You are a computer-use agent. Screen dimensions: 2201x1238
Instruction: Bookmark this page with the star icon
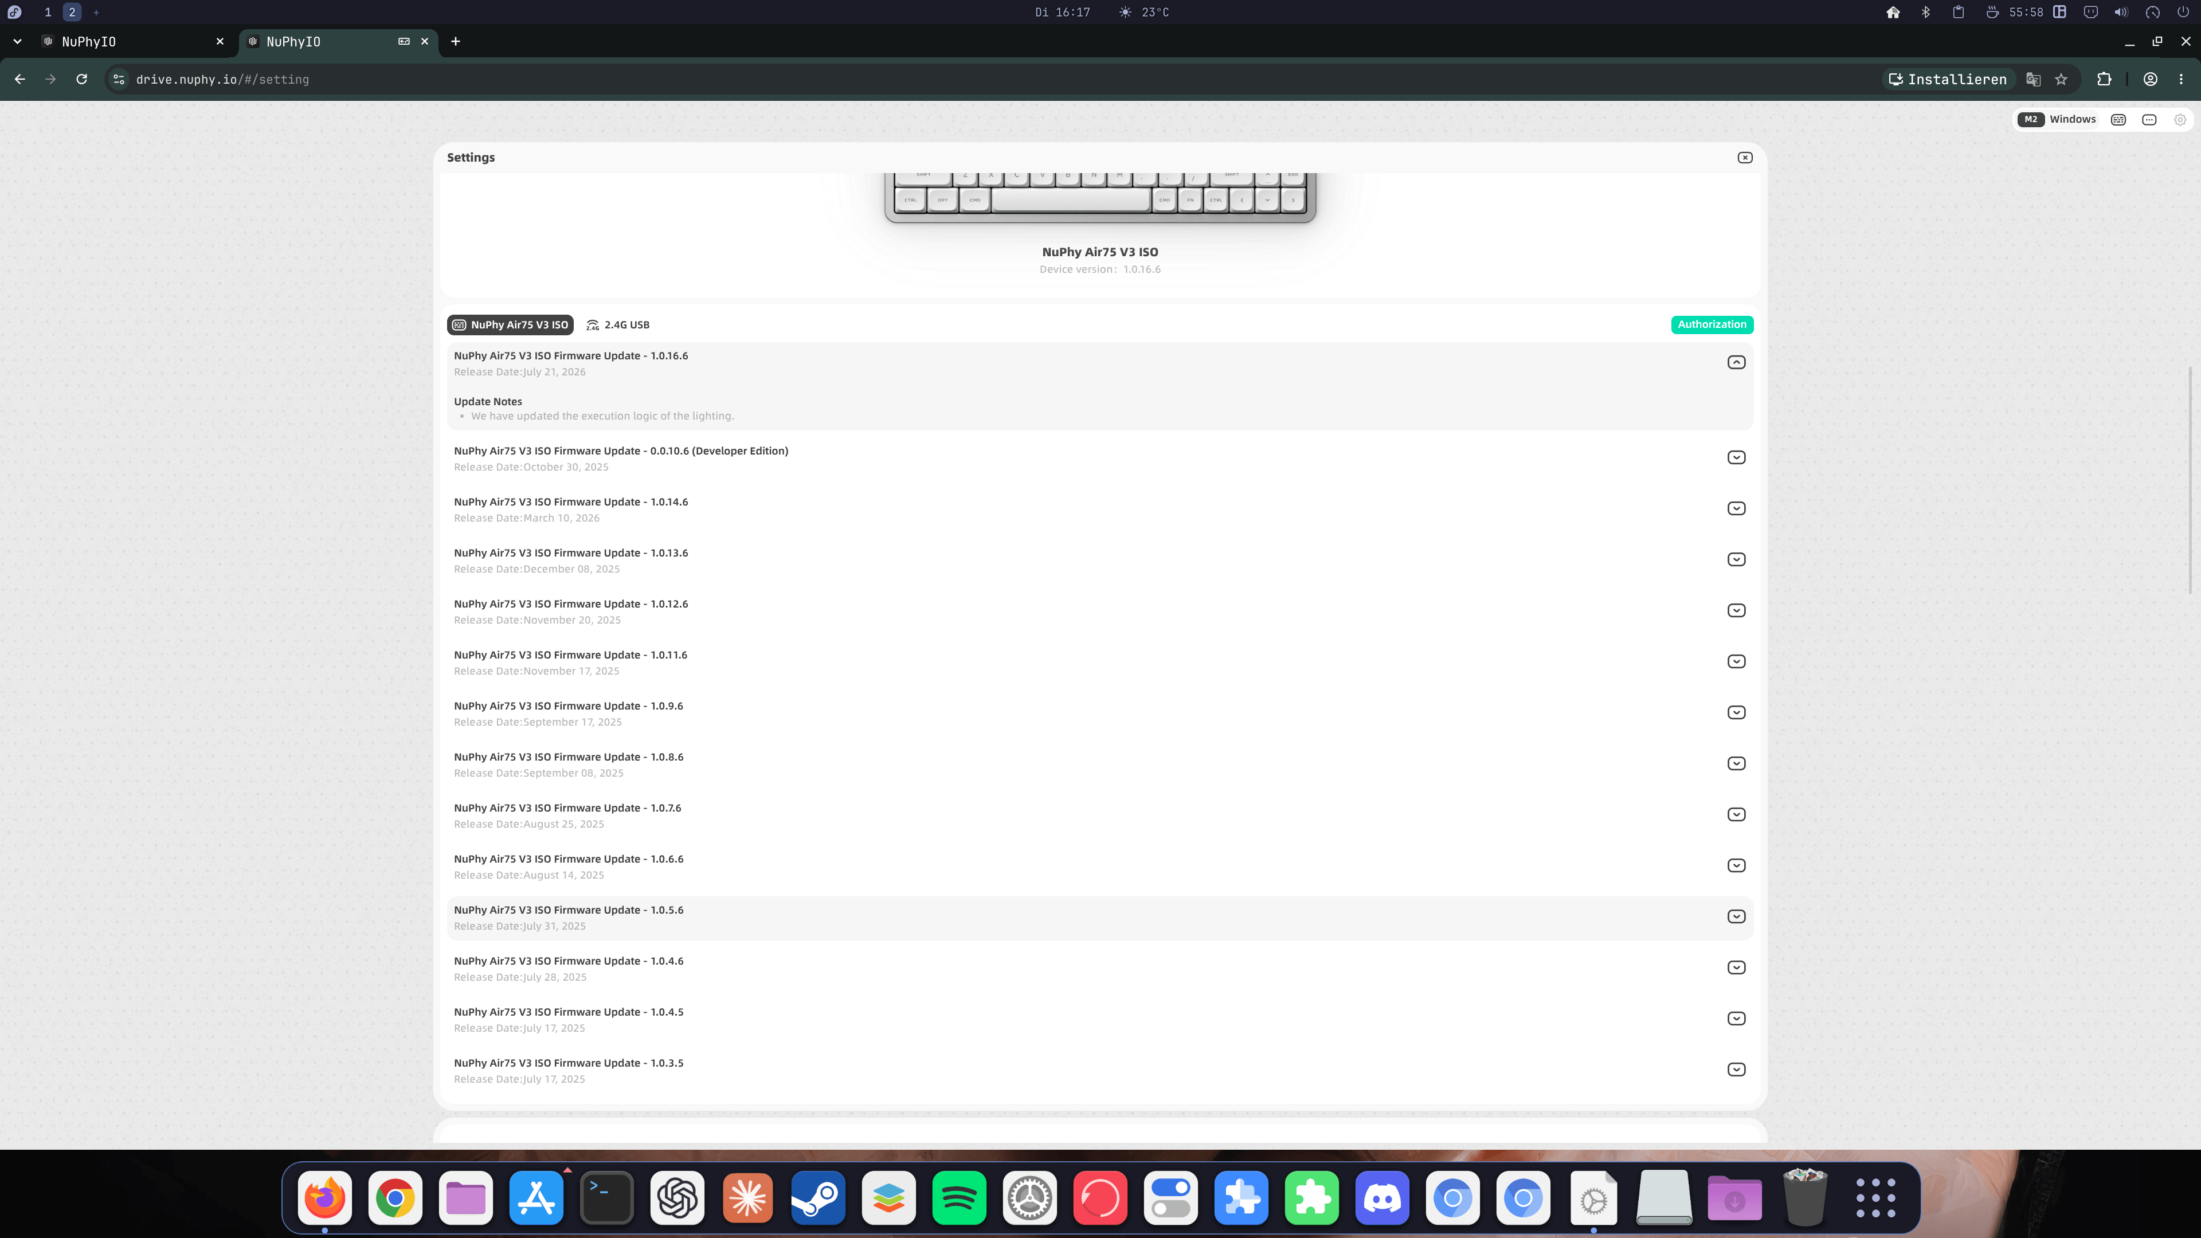pyautogui.click(x=2061, y=80)
